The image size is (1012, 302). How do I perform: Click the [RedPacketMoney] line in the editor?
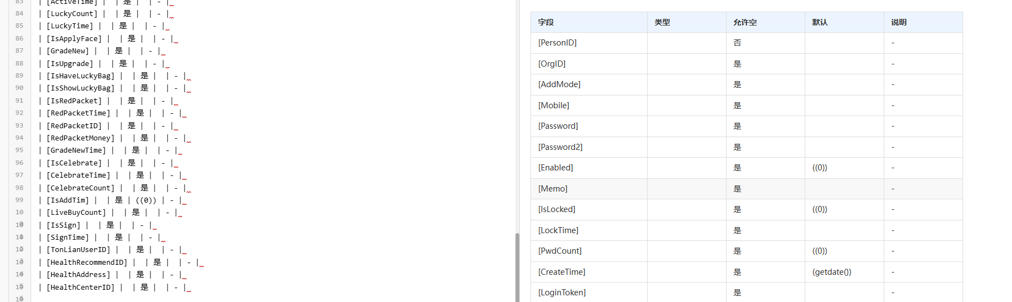(114, 138)
